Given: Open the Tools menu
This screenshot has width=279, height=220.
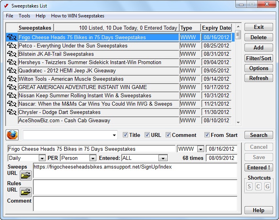Looking at the screenshot, I should [25, 16].
